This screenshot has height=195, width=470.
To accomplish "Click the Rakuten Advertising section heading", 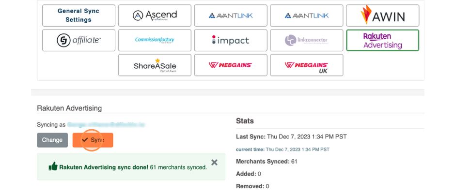I will [x=69, y=108].
